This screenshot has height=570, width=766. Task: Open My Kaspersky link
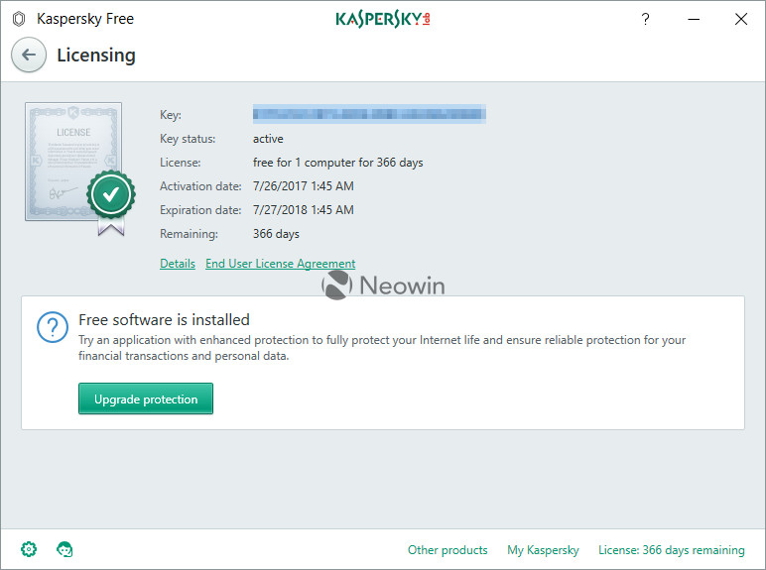[x=543, y=550]
